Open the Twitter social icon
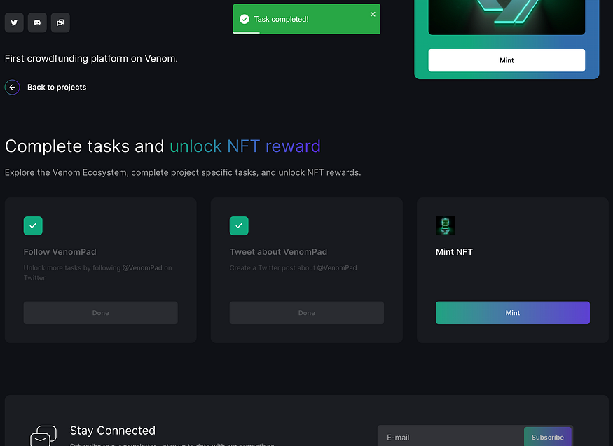 point(14,22)
